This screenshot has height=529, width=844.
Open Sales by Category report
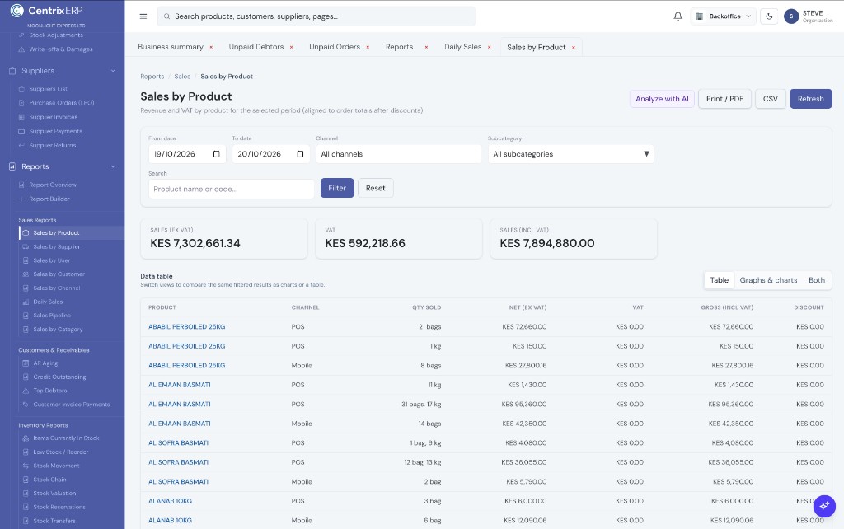click(58, 330)
